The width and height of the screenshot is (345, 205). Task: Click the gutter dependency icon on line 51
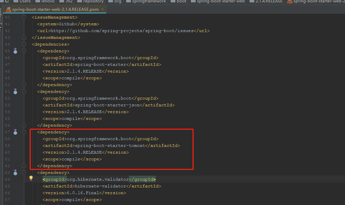[15, 92]
